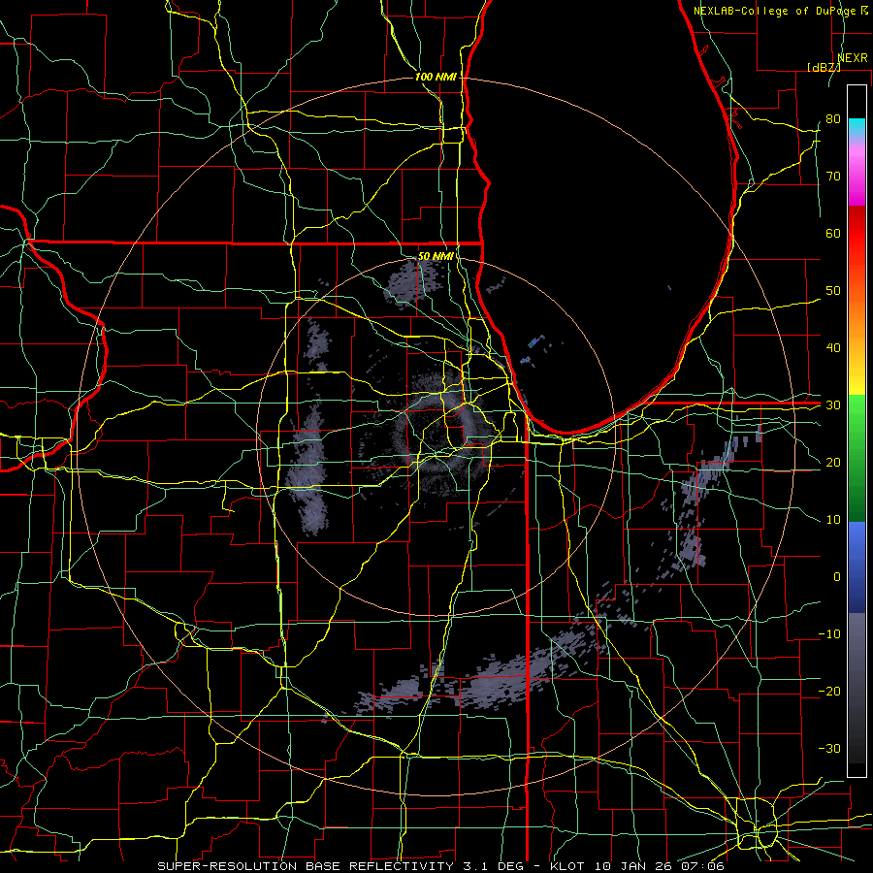Click the 50 value on the color scale

pyautogui.click(x=833, y=291)
